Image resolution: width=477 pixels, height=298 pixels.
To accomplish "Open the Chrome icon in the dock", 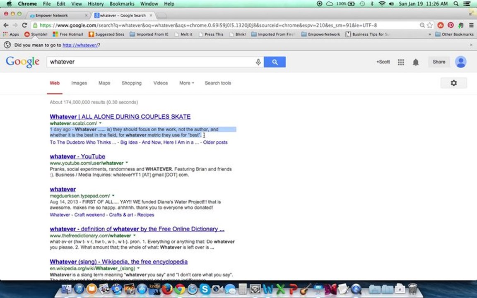I will 180,289.
